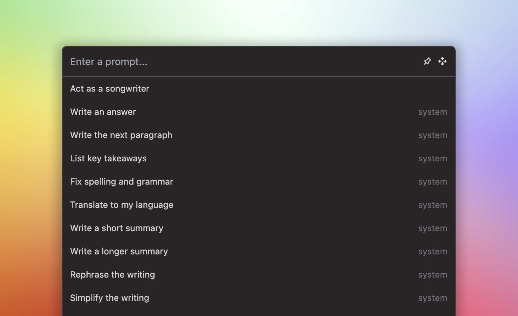The width and height of the screenshot is (518, 316).
Task: Choose 'Rephrase the writing' option
Action: pyautogui.click(x=112, y=275)
